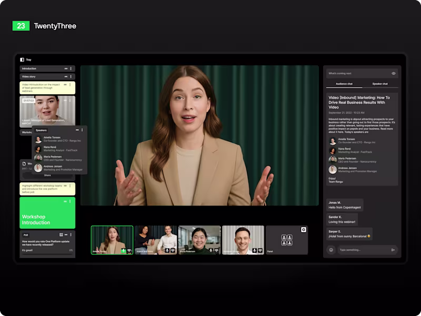
Task: Switch to Audience chat tab
Action: [344, 84]
